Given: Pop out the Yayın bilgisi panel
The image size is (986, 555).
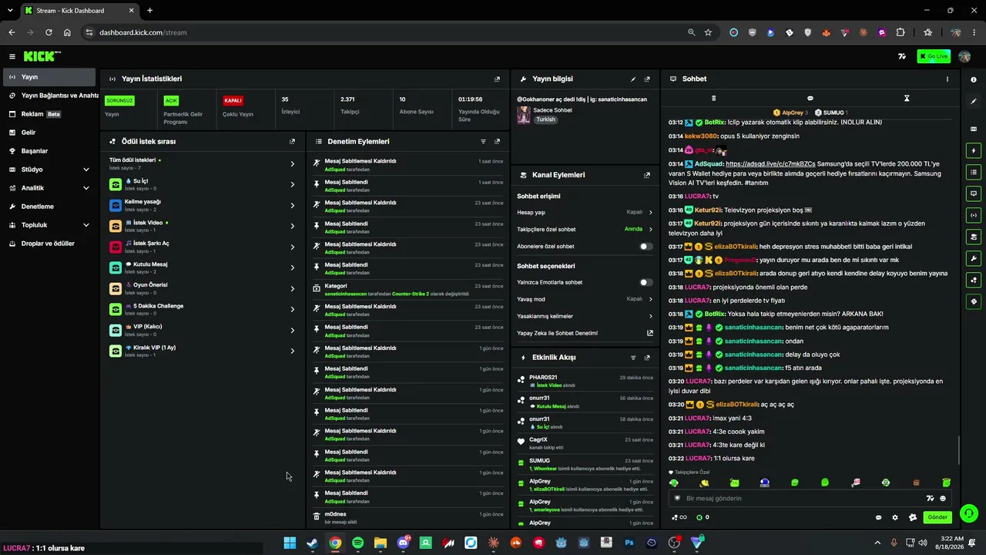Looking at the screenshot, I should (x=647, y=79).
